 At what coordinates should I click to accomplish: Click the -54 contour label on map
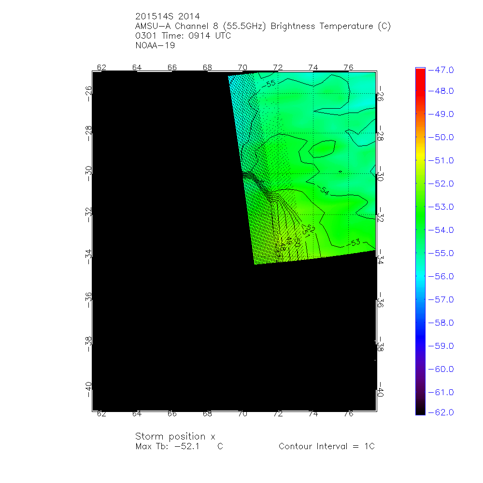point(323,192)
